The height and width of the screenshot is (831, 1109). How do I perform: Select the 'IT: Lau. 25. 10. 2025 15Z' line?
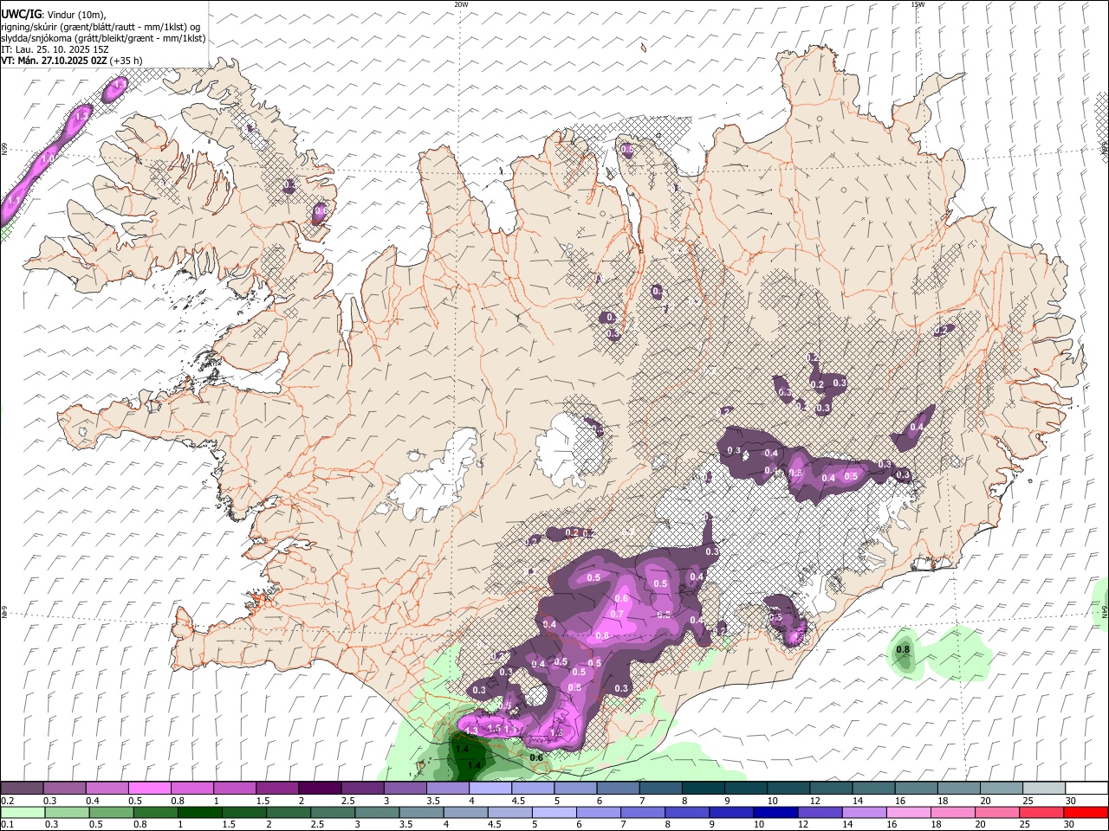(55, 49)
